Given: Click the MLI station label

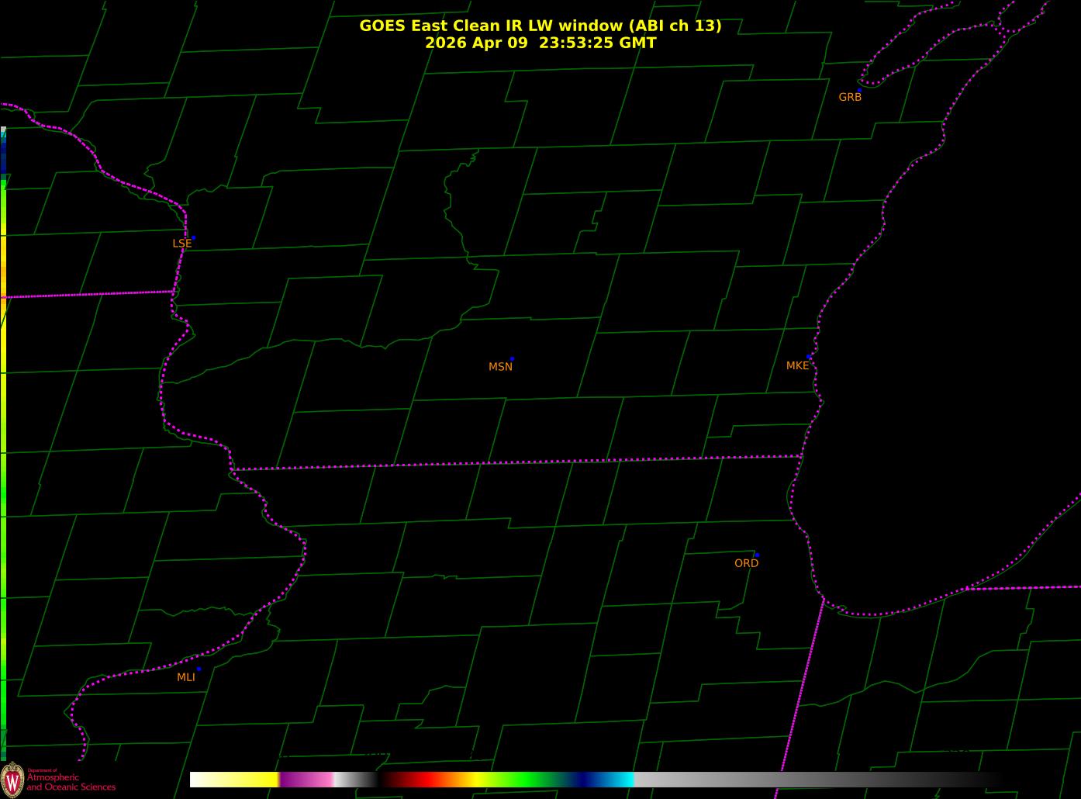Looking at the screenshot, I should (186, 677).
